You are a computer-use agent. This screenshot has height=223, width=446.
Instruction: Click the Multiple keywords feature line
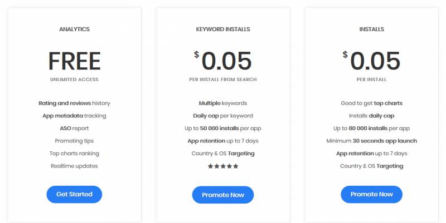pyautogui.click(x=223, y=103)
